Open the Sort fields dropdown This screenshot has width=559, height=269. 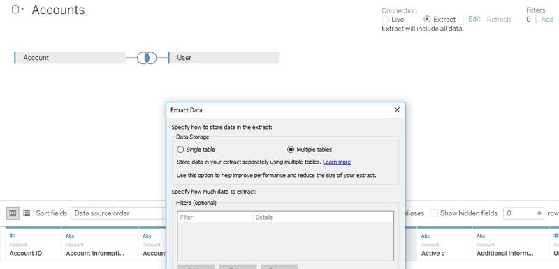click(x=118, y=213)
